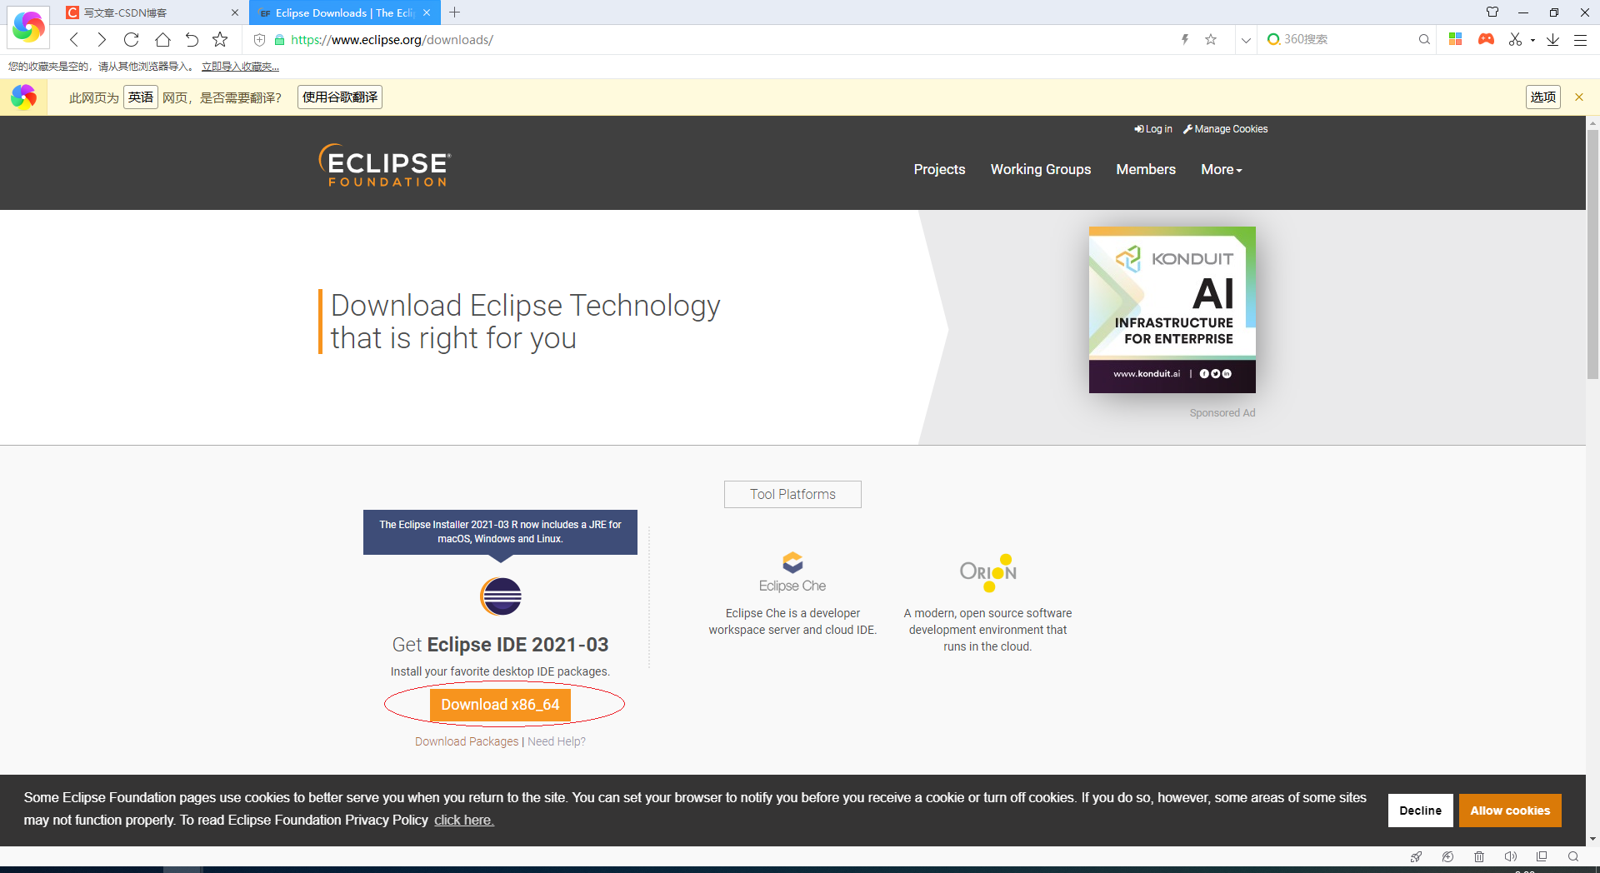Click the scrollbar down arrow
1600x873 pixels.
point(1592,839)
